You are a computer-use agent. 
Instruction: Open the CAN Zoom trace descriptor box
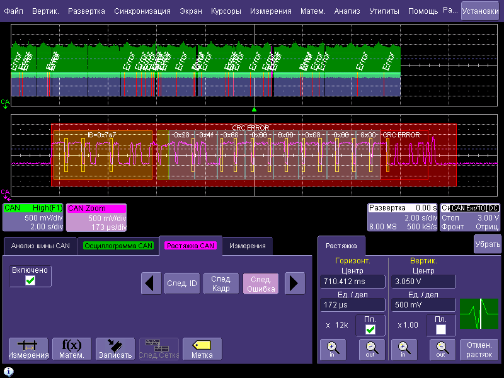[x=96, y=217]
